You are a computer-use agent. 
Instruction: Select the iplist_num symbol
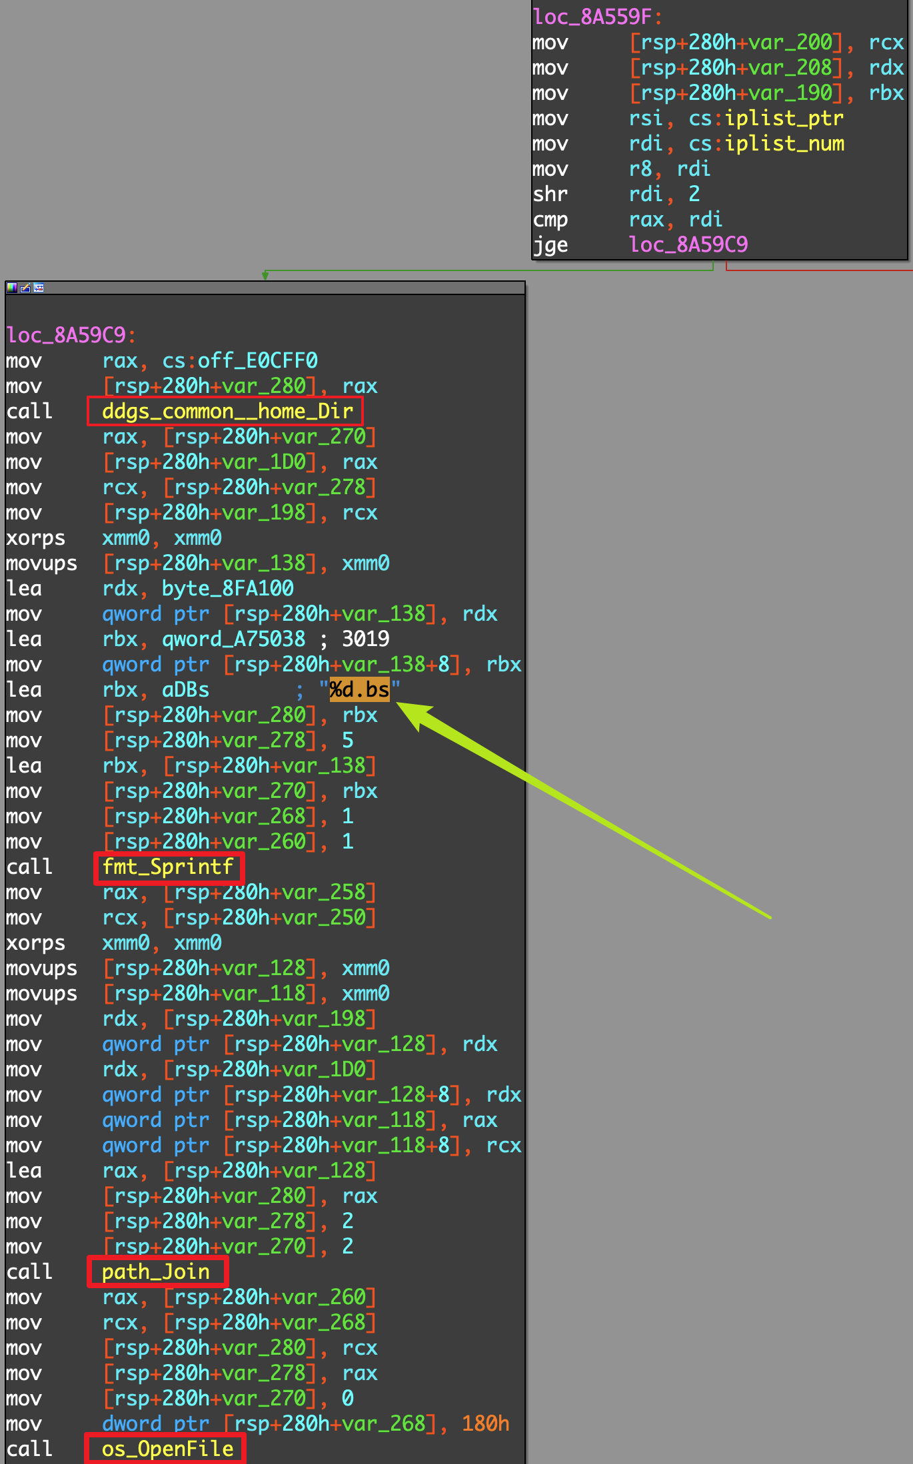click(x=784, y=143)
